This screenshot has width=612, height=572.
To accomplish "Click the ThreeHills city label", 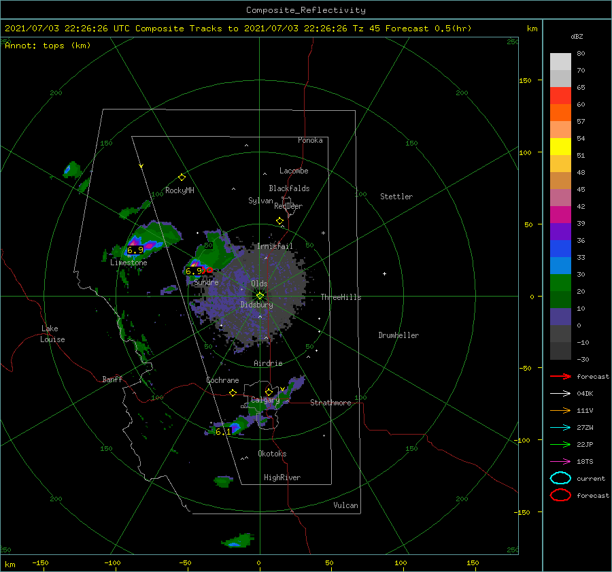I will coord(341,297).
